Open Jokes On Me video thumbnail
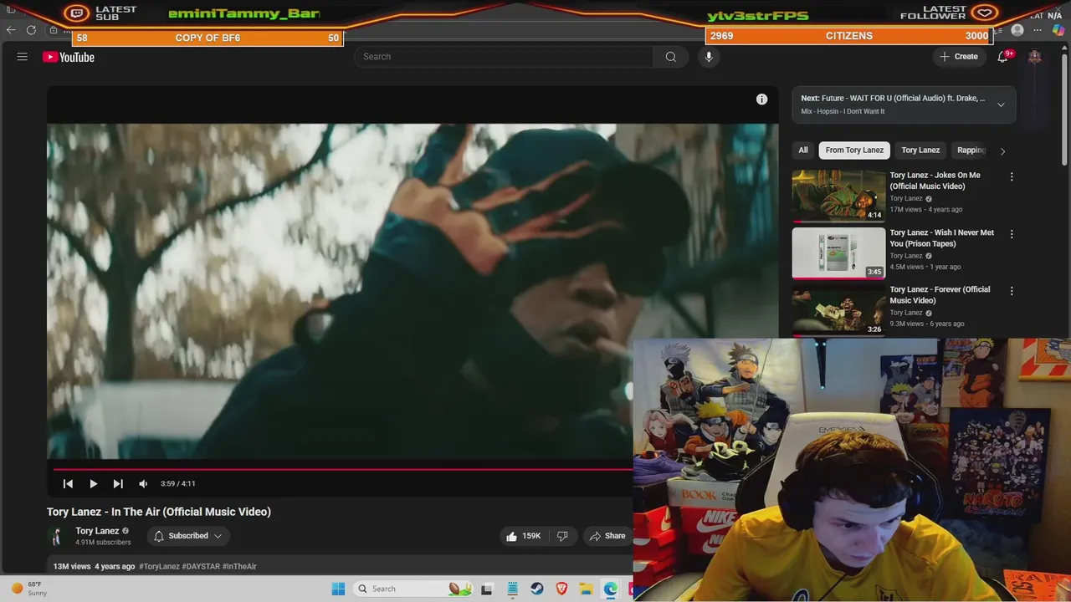 tap(838, 196)
